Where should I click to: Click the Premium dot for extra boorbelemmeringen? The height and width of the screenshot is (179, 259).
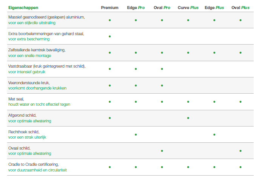109,36
